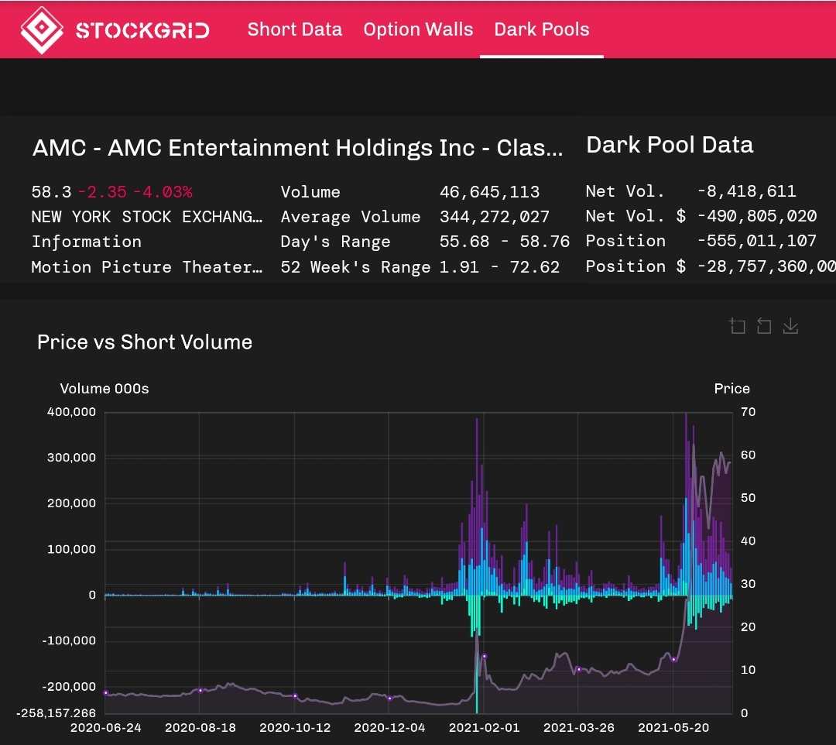This screenshot has width=836, height=745.
Task: Click the "Net Vol. $" label
Action: point(636,217)
